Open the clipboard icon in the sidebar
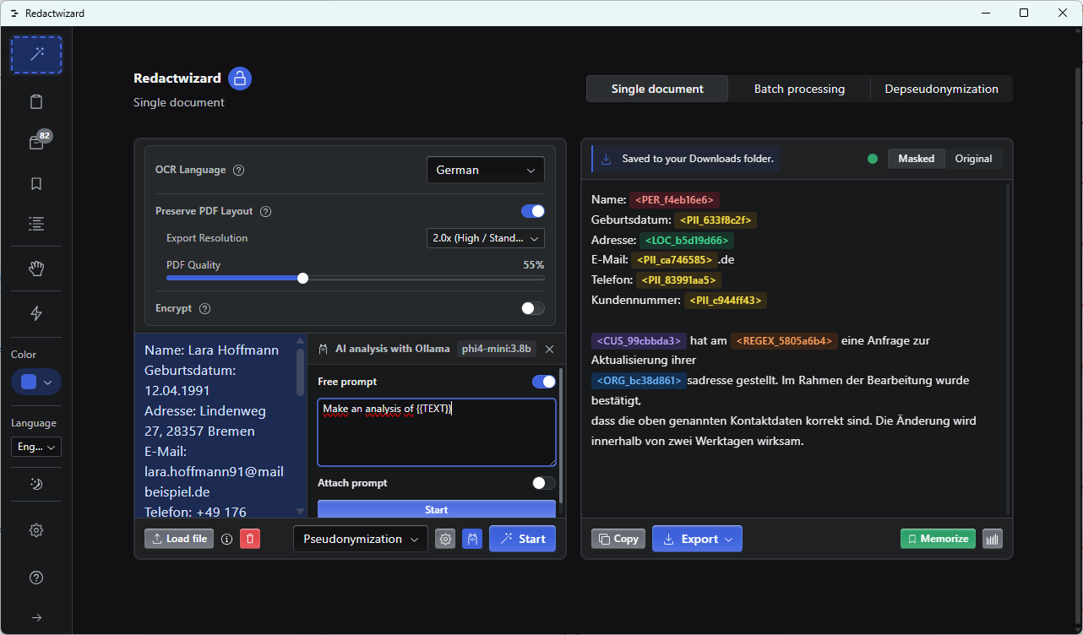 [x=36, y=102]
